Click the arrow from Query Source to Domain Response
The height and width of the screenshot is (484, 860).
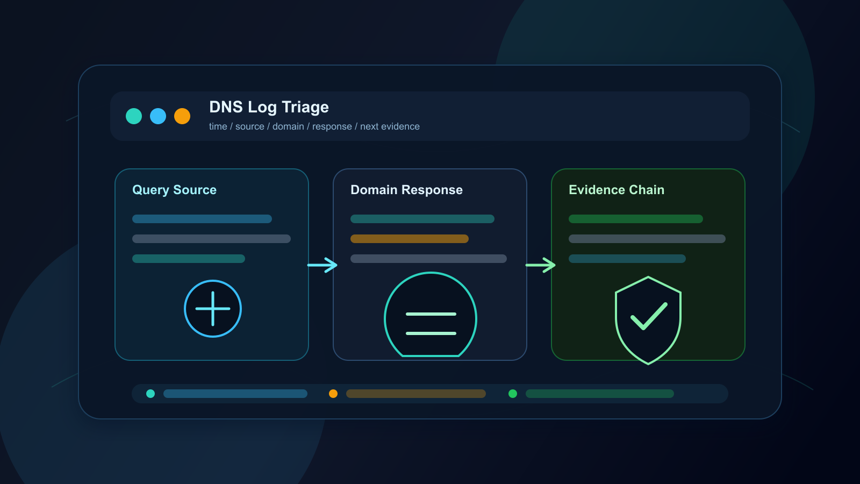(322, 265)
